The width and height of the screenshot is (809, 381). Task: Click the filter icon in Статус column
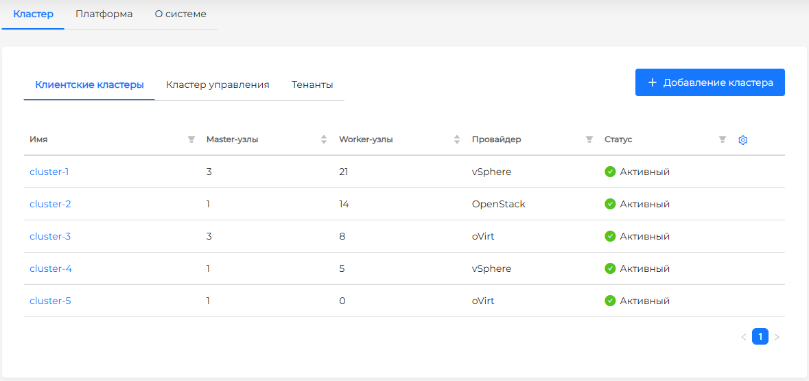pyautogui.click(x=722, y=139)
